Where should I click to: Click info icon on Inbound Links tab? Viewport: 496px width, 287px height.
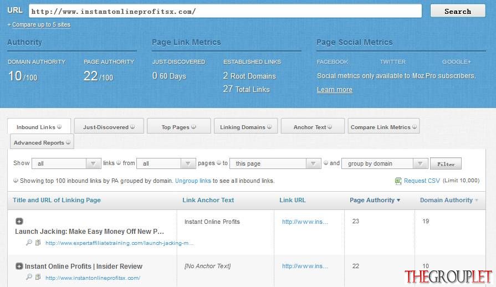pos(59,127)
